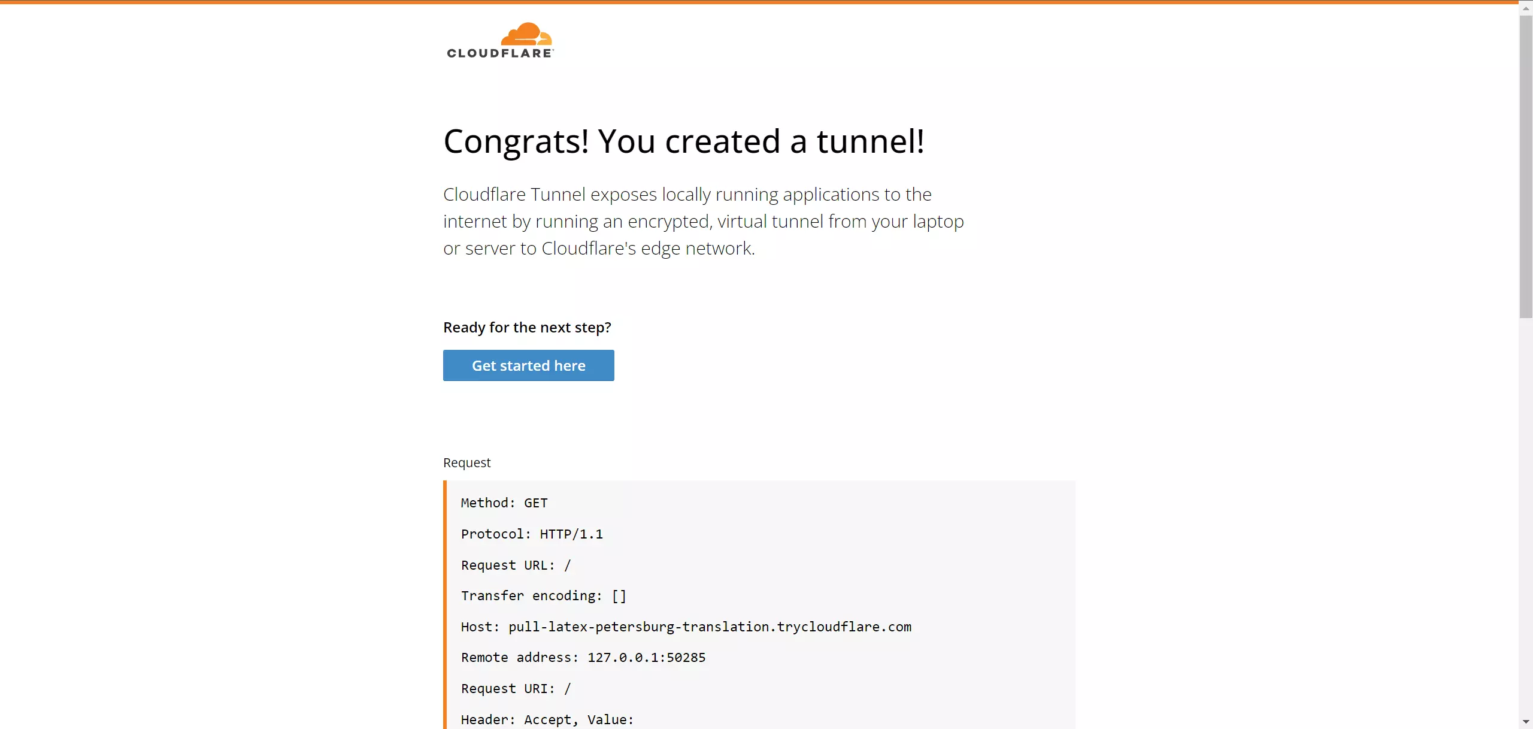Click the Header: Accept line
Viewport: 1533px width, 729px height.
[547, 720]
